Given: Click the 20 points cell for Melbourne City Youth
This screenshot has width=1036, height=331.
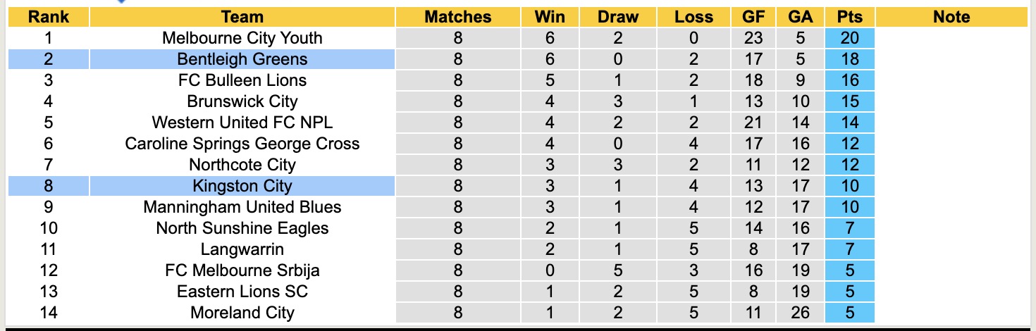Looking at the screenshot, I should (850, 38).
